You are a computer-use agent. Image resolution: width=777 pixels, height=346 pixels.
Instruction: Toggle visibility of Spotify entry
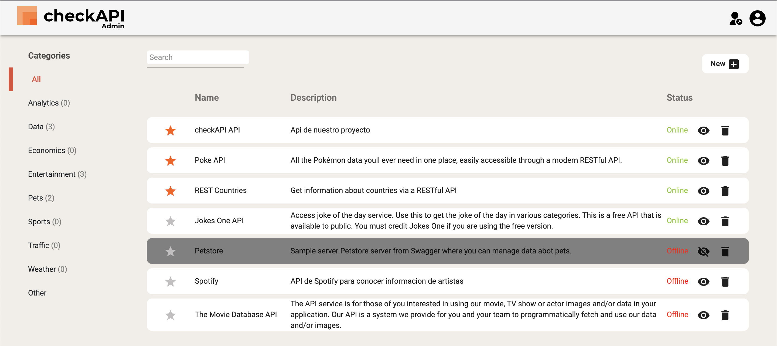pyautogui.click(x=703, y=281)
